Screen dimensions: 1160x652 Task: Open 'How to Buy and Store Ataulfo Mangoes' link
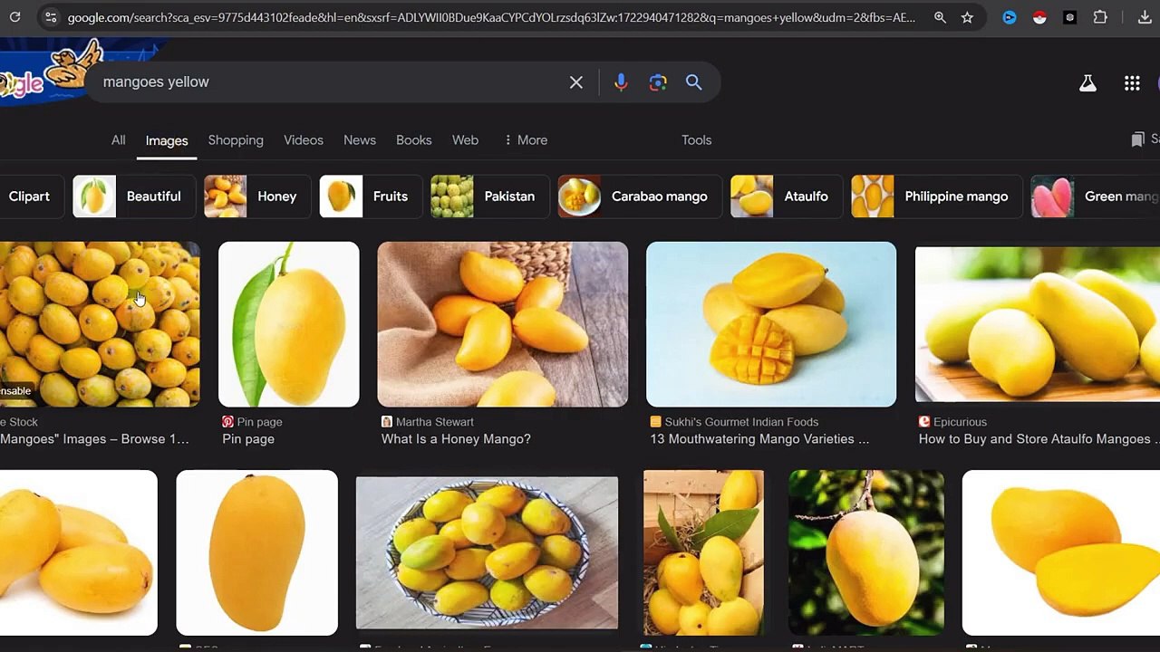[1038, 439]
